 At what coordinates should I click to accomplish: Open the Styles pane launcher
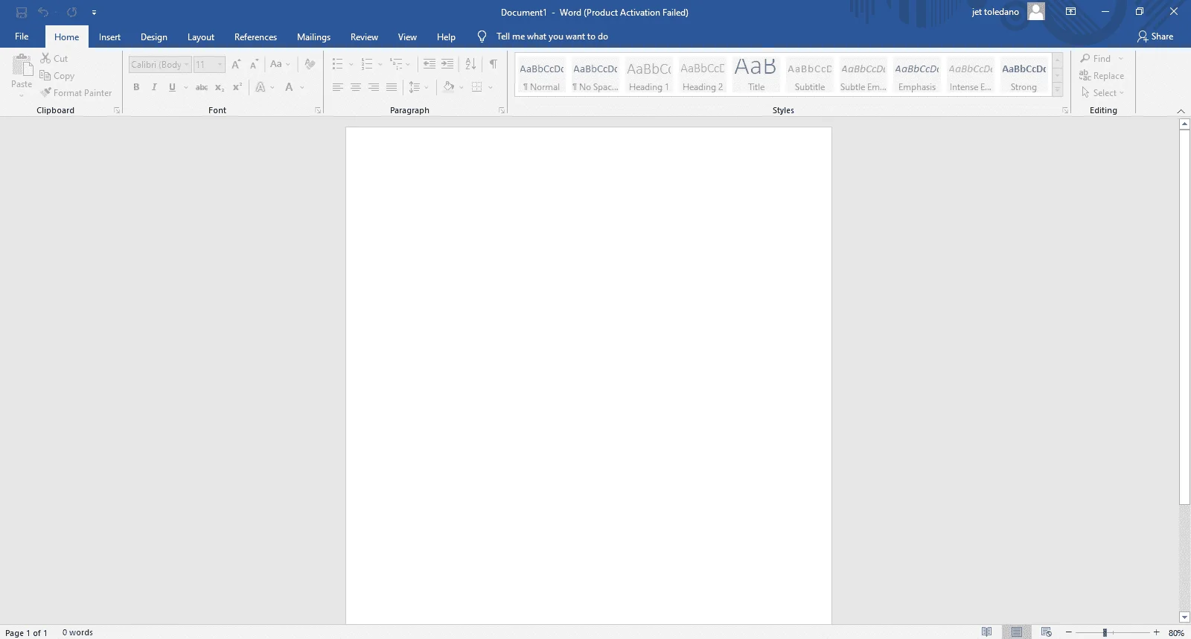click(1065, 110)
